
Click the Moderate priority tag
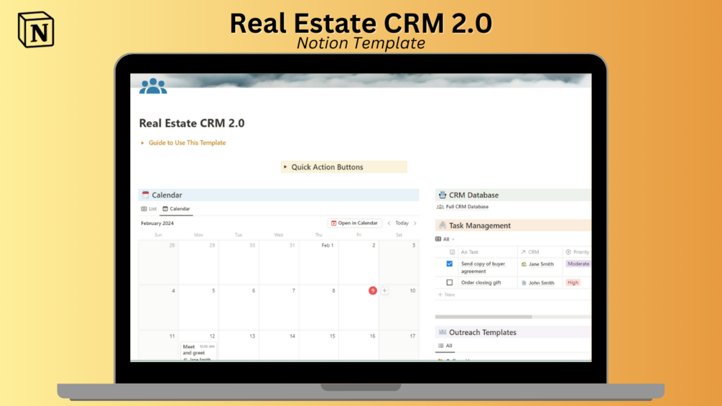tap(578, 264)
